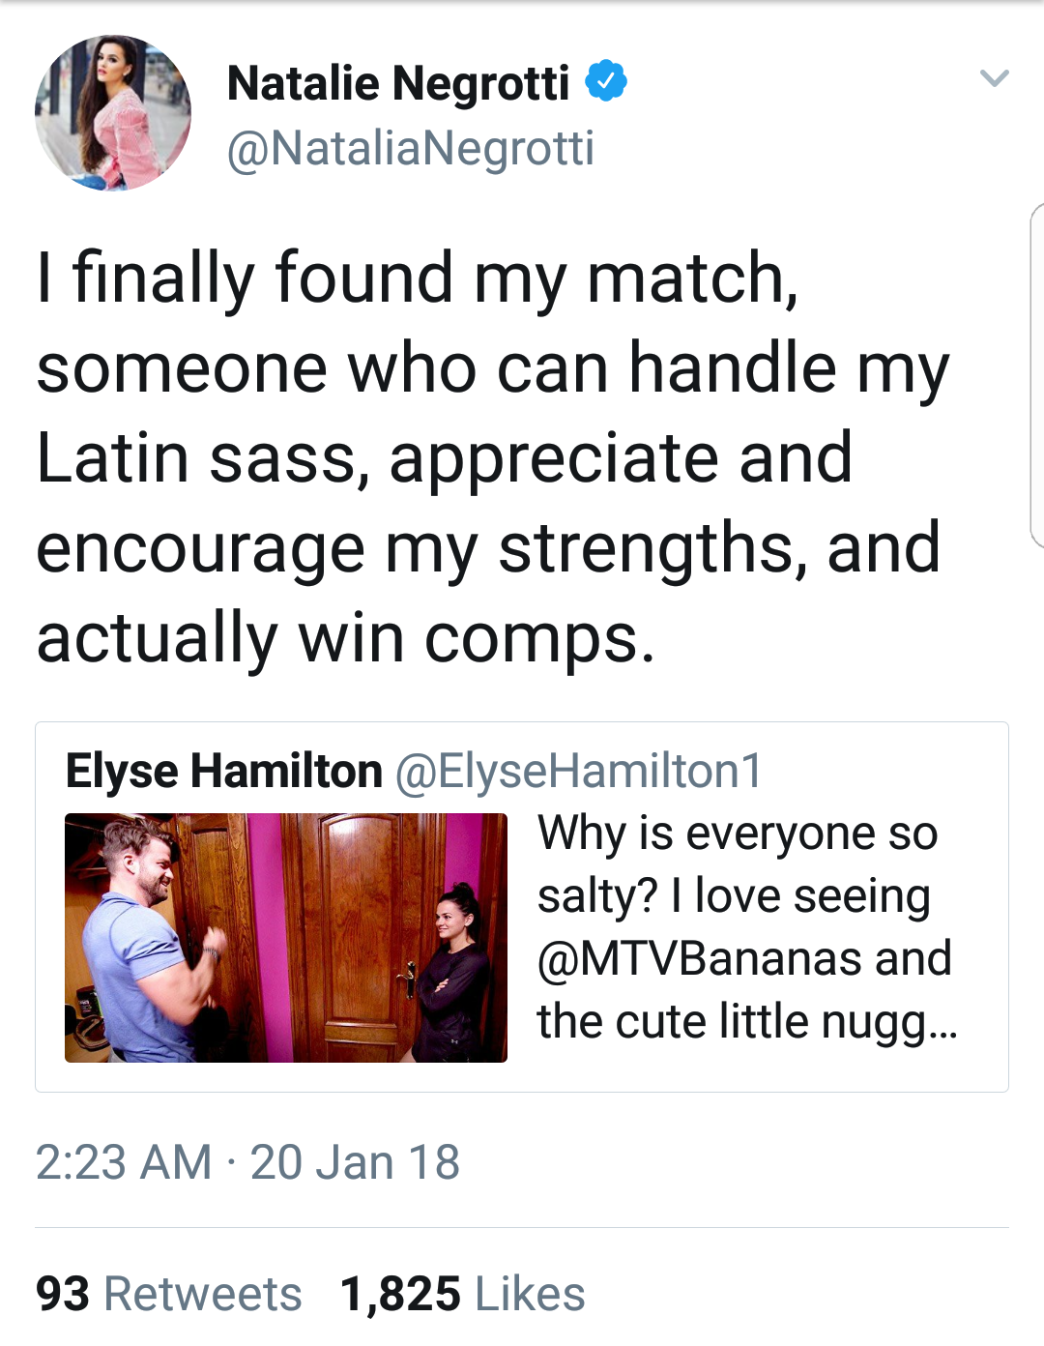
Task: Tap the 'actually win comps.' line
Action: point(346,639)
